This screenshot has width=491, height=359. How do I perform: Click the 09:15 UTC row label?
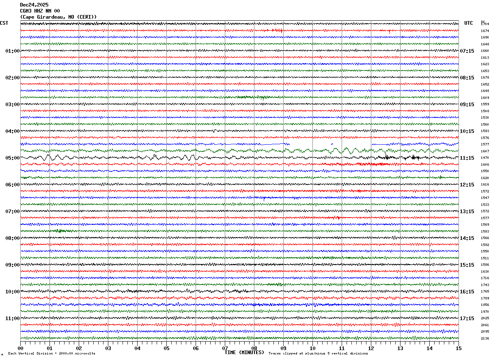pyautogui.click(x=467, y=105)
